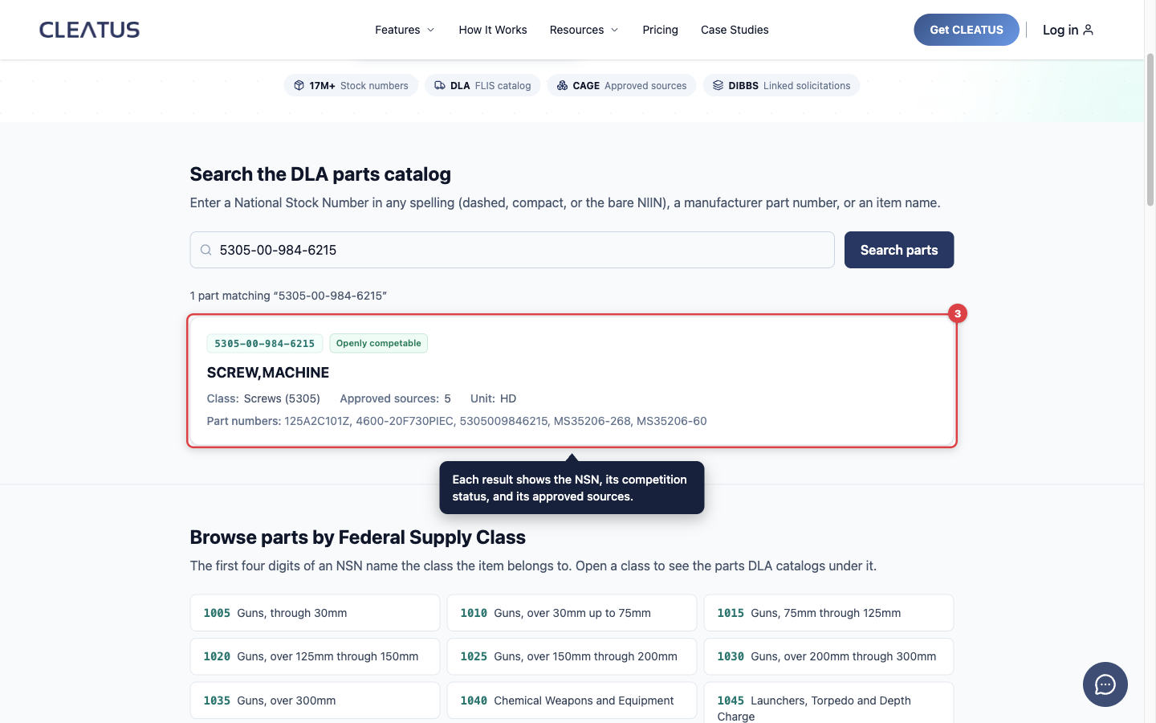
Task: Open the Features menu label
Action: [397, 30]
